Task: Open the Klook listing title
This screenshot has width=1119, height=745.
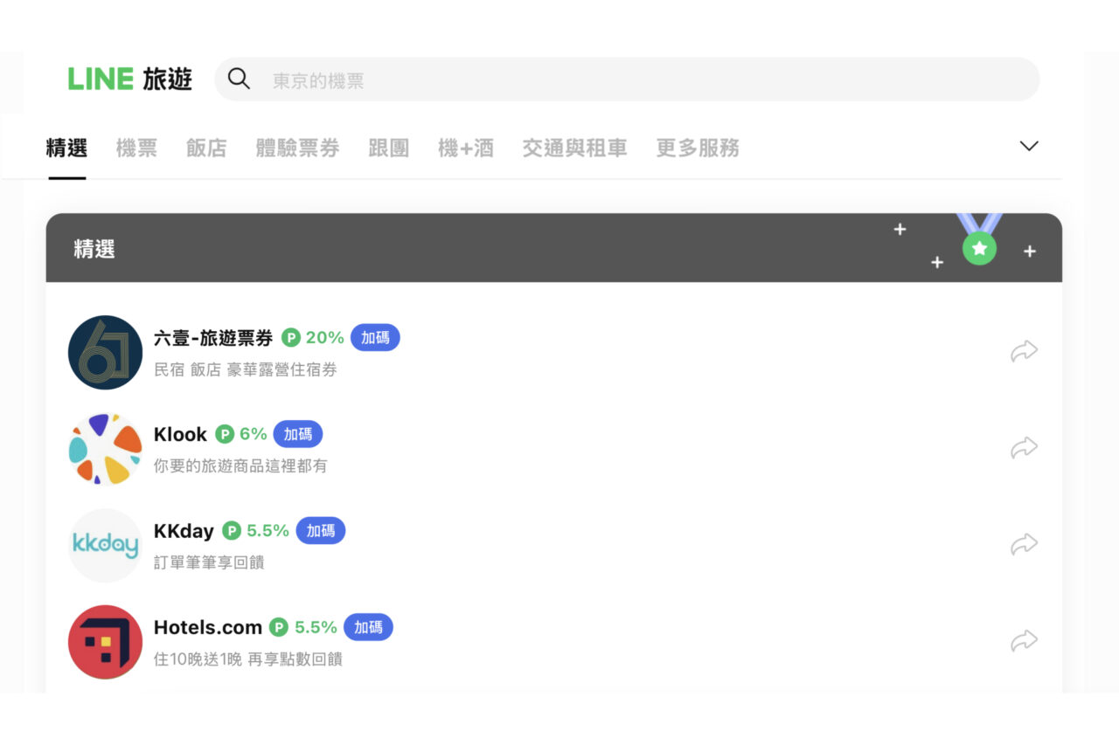Action: 180,434
